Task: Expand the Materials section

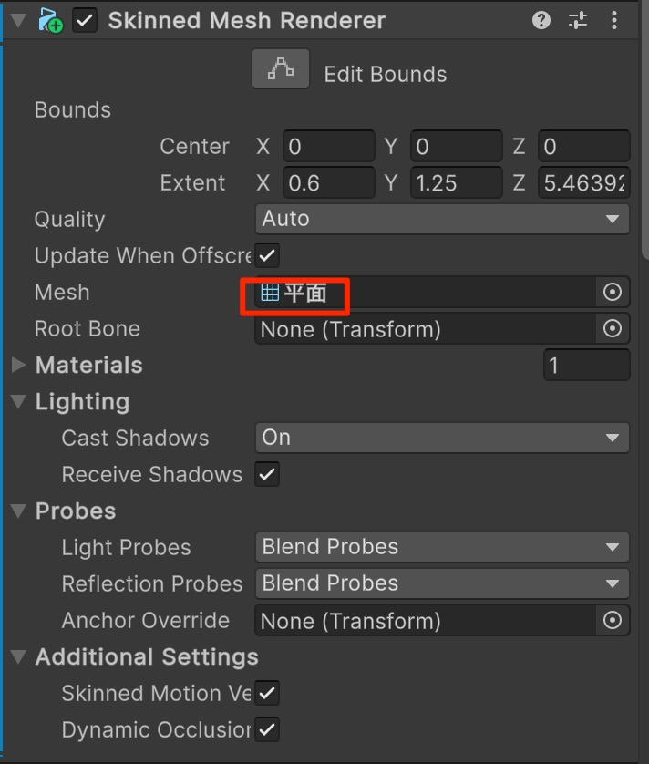Action: [x=18, y=365]
